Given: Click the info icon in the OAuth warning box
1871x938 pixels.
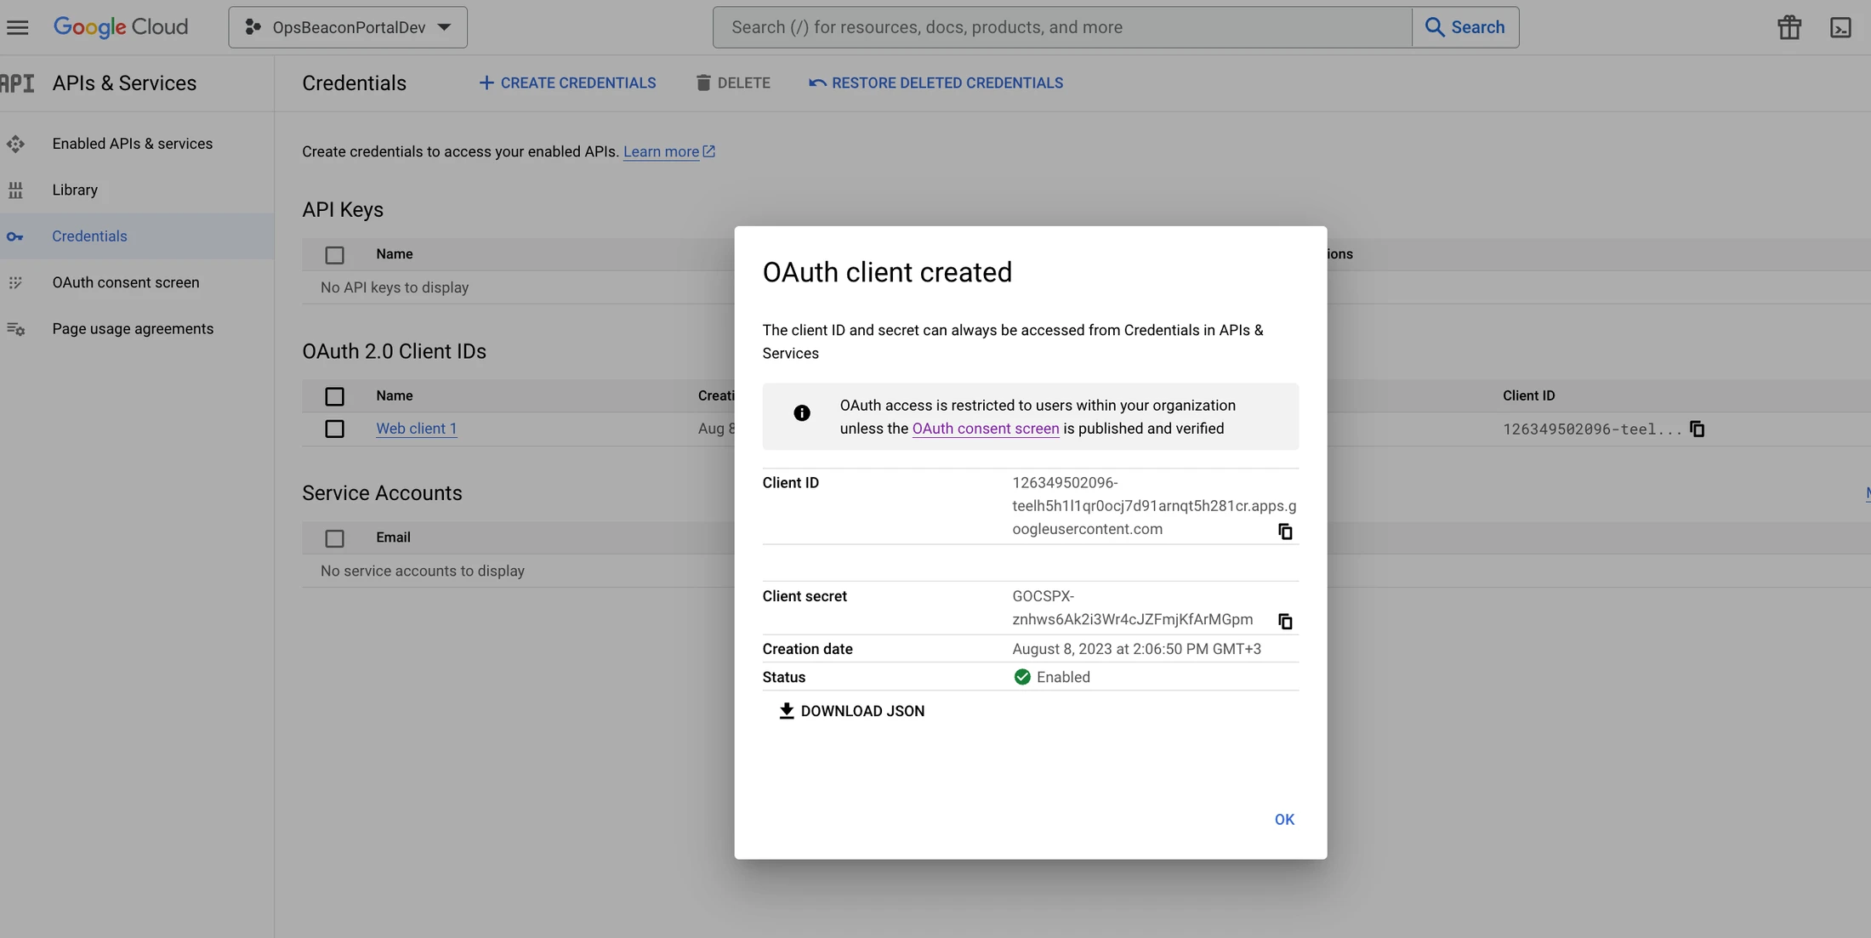Looking at the screenshot, I should point(801,415).
